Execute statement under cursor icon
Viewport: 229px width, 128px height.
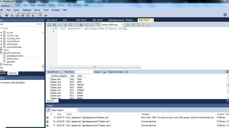[x=65, y=25]
